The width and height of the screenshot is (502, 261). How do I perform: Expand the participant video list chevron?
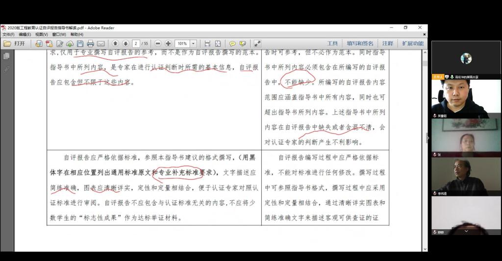[466, 231]
